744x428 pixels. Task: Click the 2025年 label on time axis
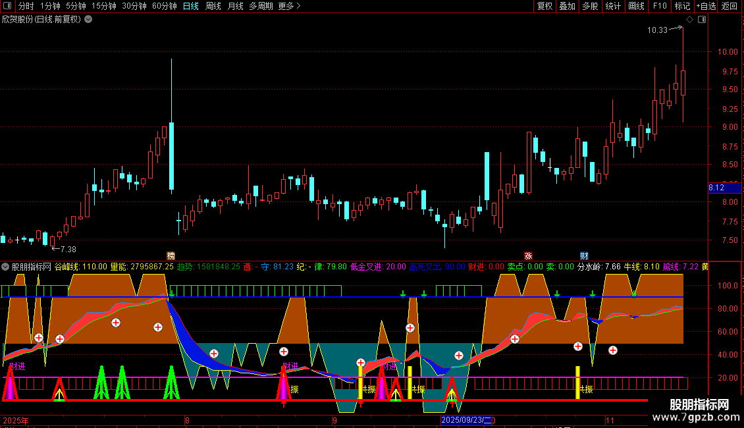tap(16, 420)
